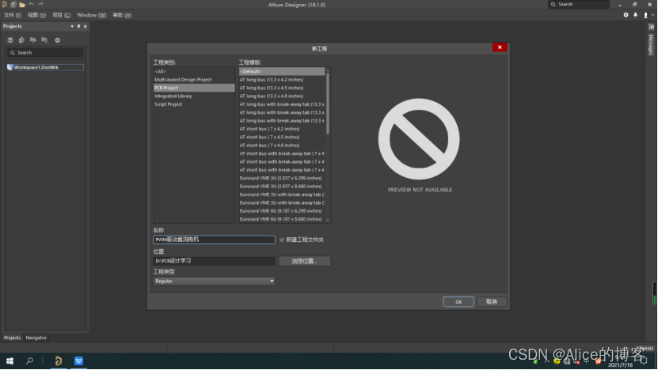Cancel the dialog with 取消 button

click(x=492, y=302)
